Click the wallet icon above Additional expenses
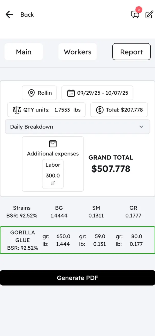 point(52,144)
